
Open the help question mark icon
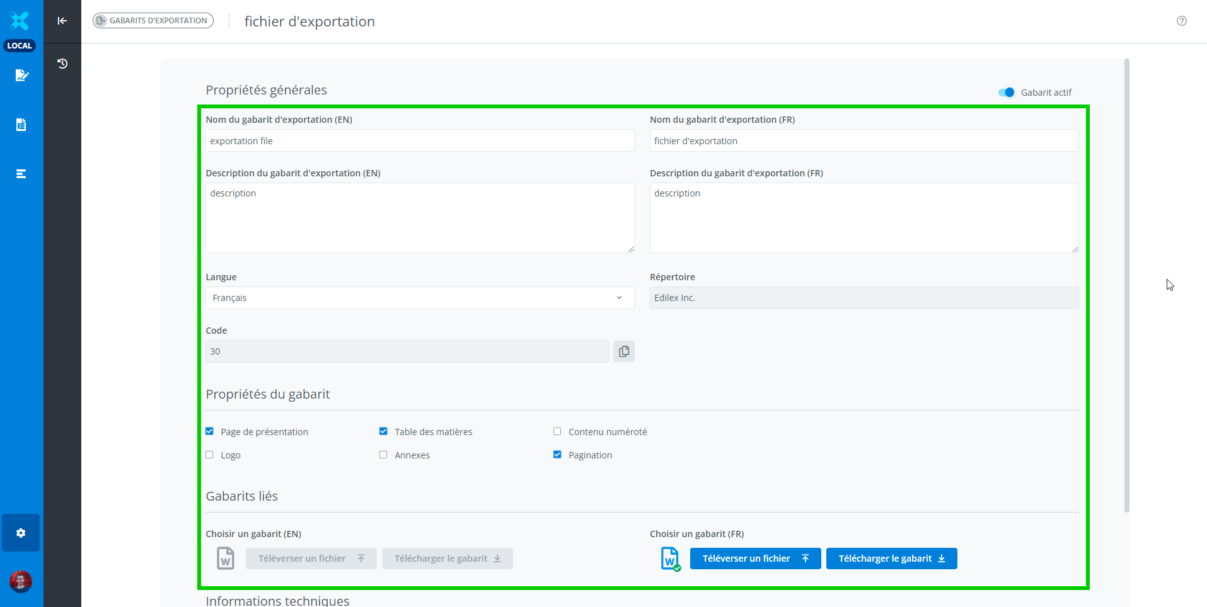click(1181, 21)
